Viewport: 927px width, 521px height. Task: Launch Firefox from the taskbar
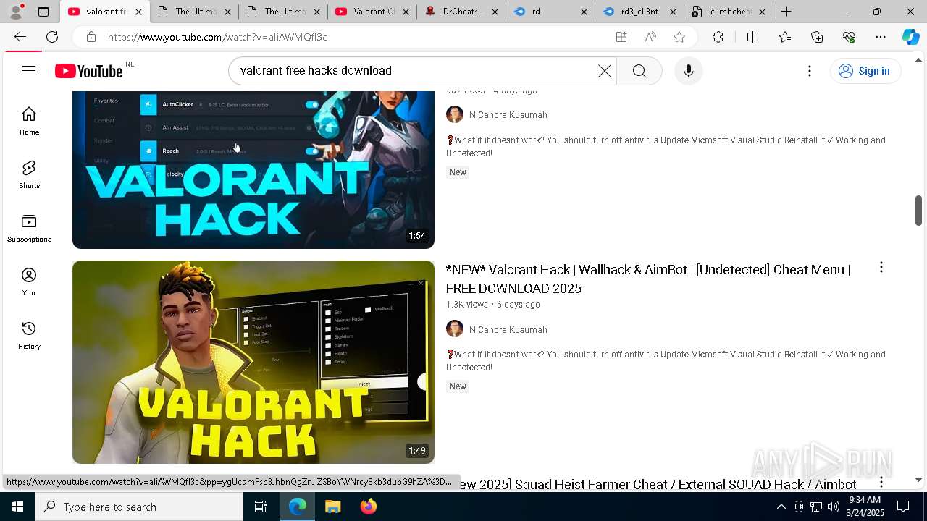click(369, 507)
